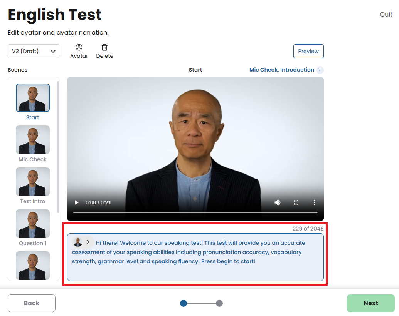The image size is (399, 316).
Task: Expand narration avatar chevron
Action: (88, 242)
